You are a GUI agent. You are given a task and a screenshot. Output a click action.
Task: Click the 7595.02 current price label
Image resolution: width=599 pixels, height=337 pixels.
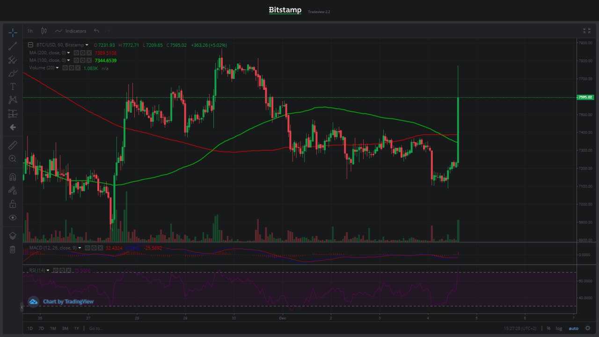coord(585,97)
